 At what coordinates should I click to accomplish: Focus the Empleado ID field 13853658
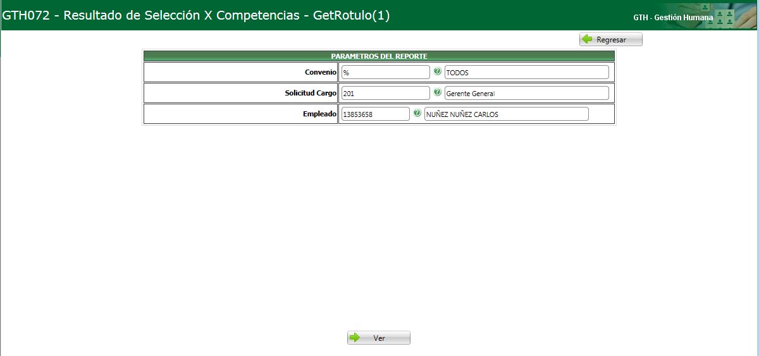[x=376, y=114]
